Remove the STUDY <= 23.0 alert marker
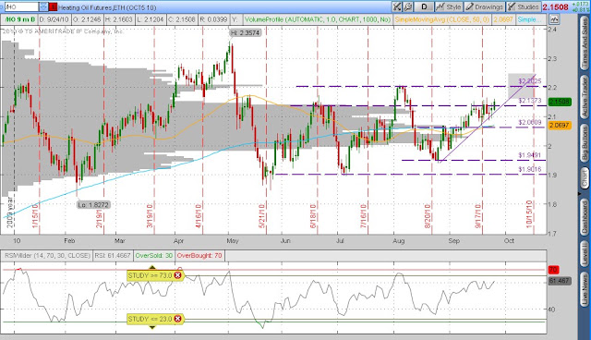 click(177, 319)
